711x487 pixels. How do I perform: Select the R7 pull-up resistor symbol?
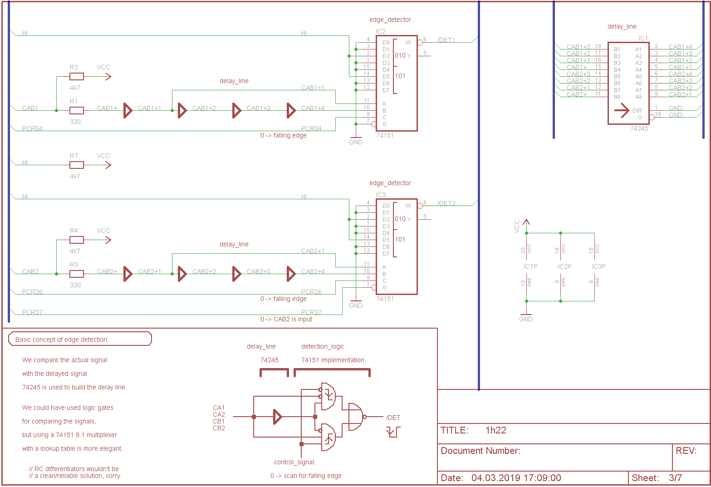click(76, 165)
